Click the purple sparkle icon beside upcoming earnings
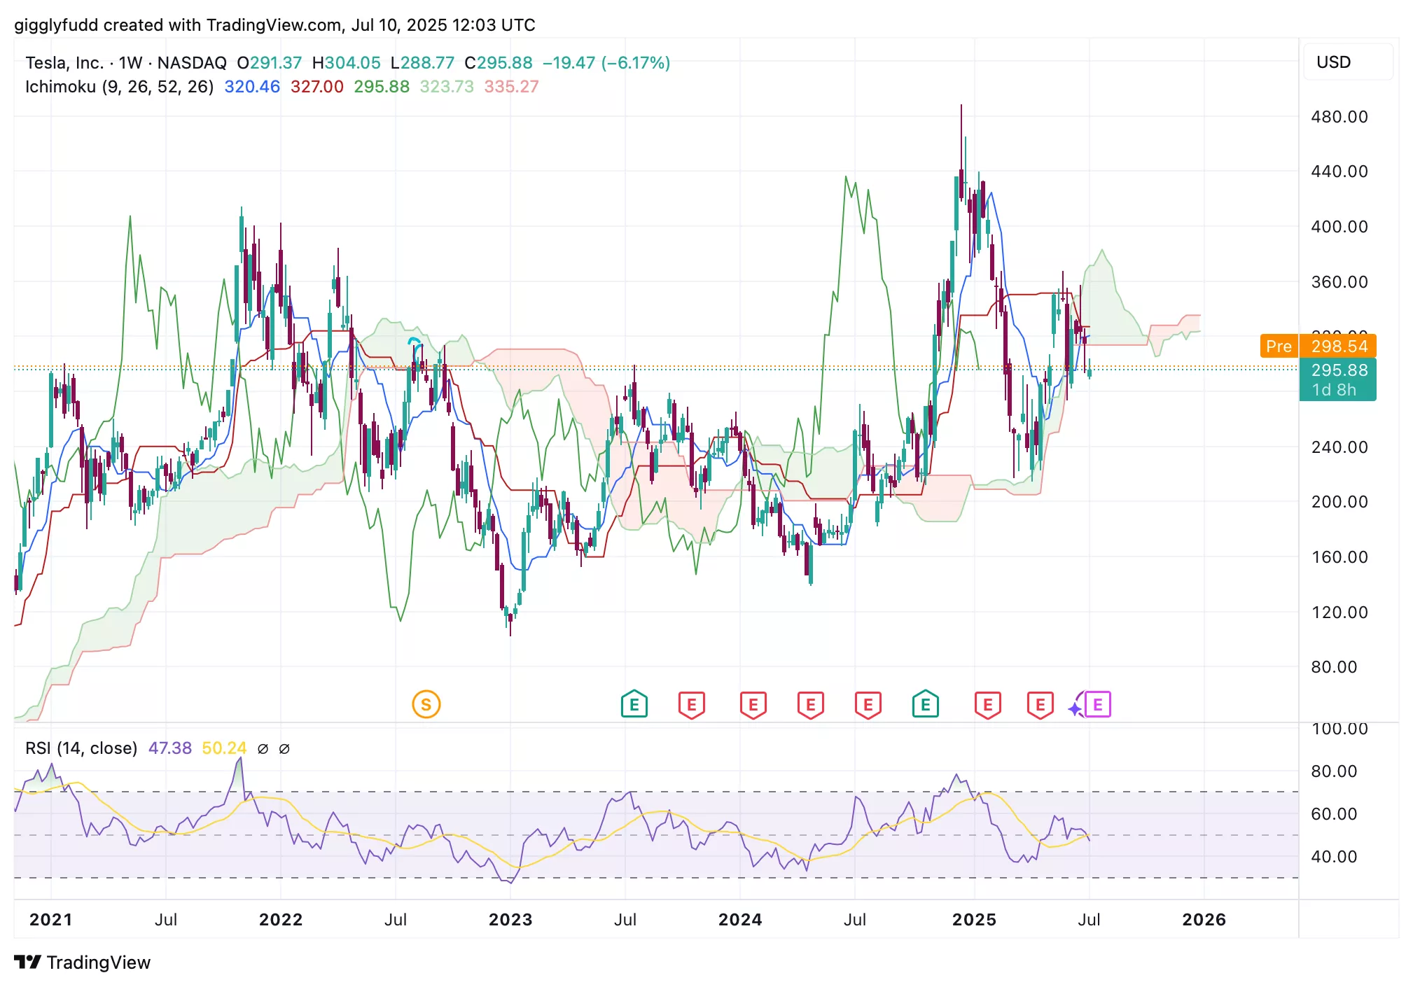1413x987 pixels. tap(1075, 709)
